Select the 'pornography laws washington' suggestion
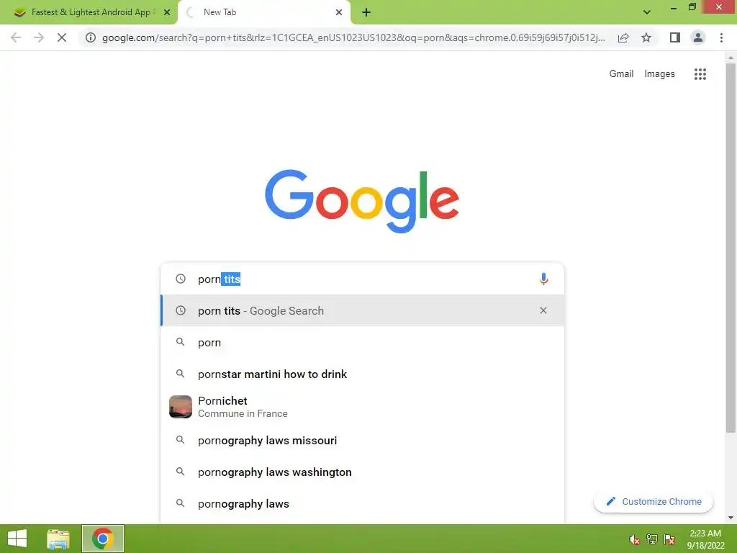 click(362, 472)
